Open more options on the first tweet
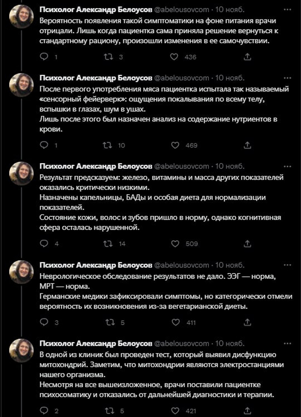The image size is (301, 417). (287, 9)
